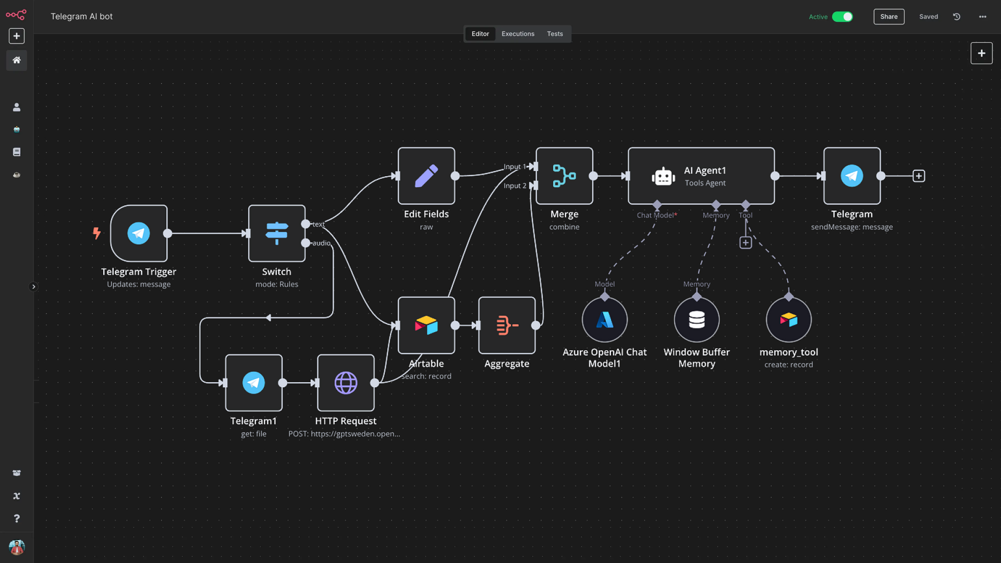
Task: Click the plus after Telegram sendMessage node
Action: (x=919, y=176)
